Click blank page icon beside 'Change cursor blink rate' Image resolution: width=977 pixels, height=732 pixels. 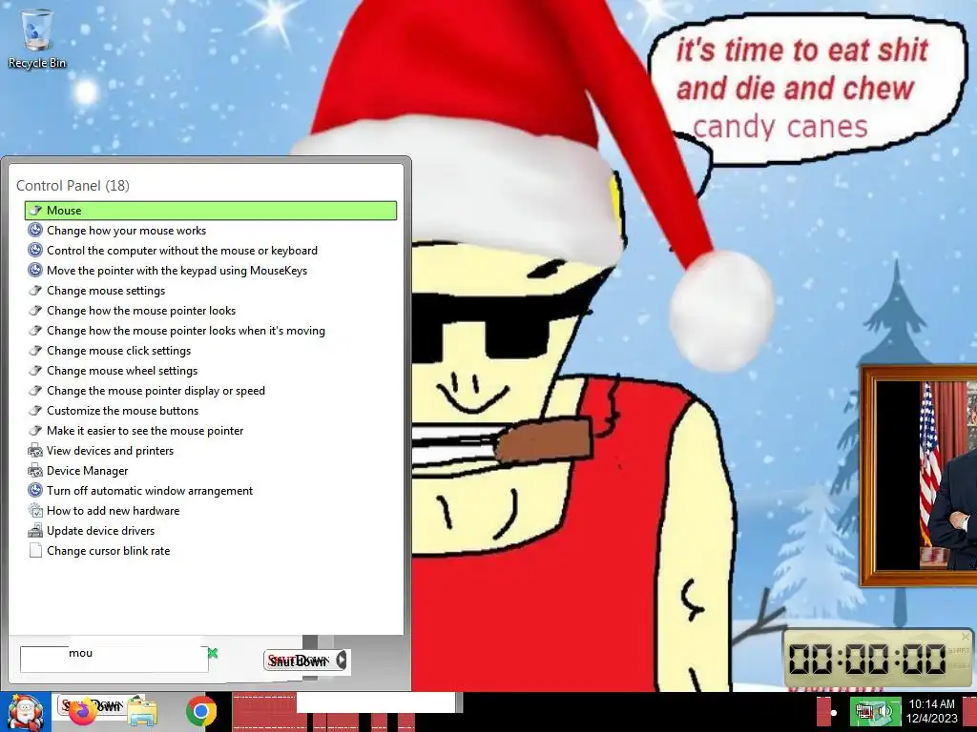pyautogui.click(x=35, y=550)
